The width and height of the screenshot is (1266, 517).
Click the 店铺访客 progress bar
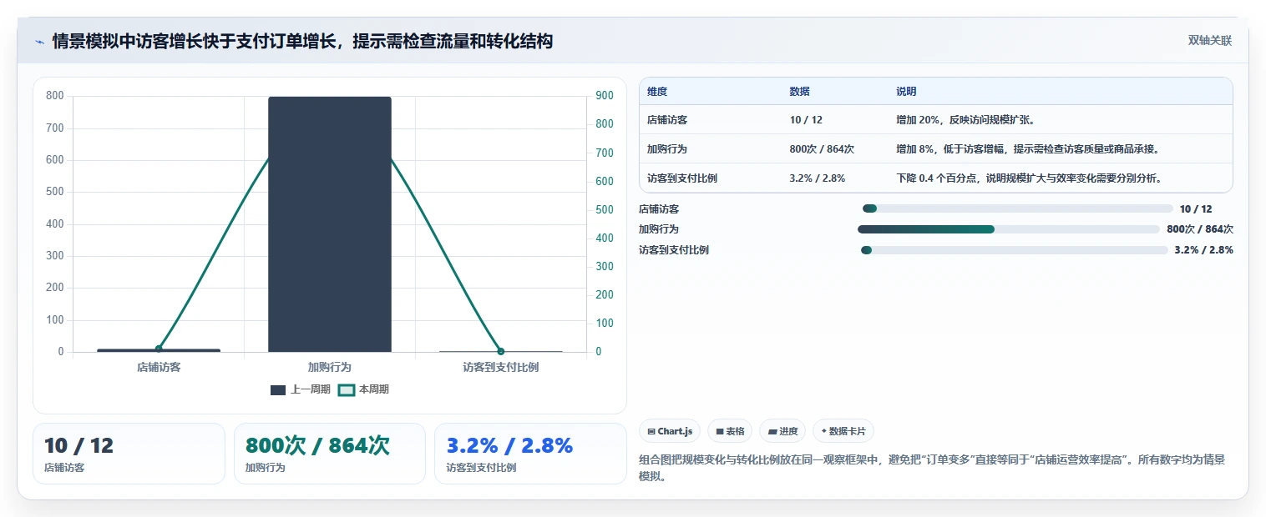point(1018,208)
